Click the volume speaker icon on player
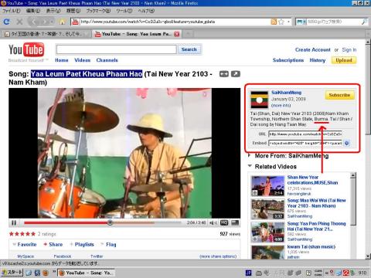 coord(213,223)
